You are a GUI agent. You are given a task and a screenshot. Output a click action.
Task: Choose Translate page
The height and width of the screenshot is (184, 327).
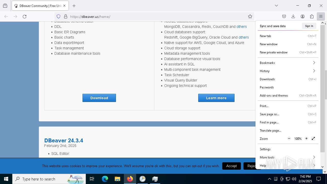(288, 131)
